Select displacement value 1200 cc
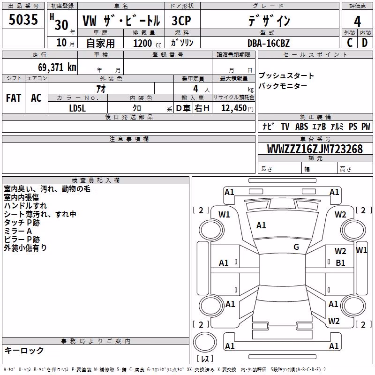 coord(147,43)
